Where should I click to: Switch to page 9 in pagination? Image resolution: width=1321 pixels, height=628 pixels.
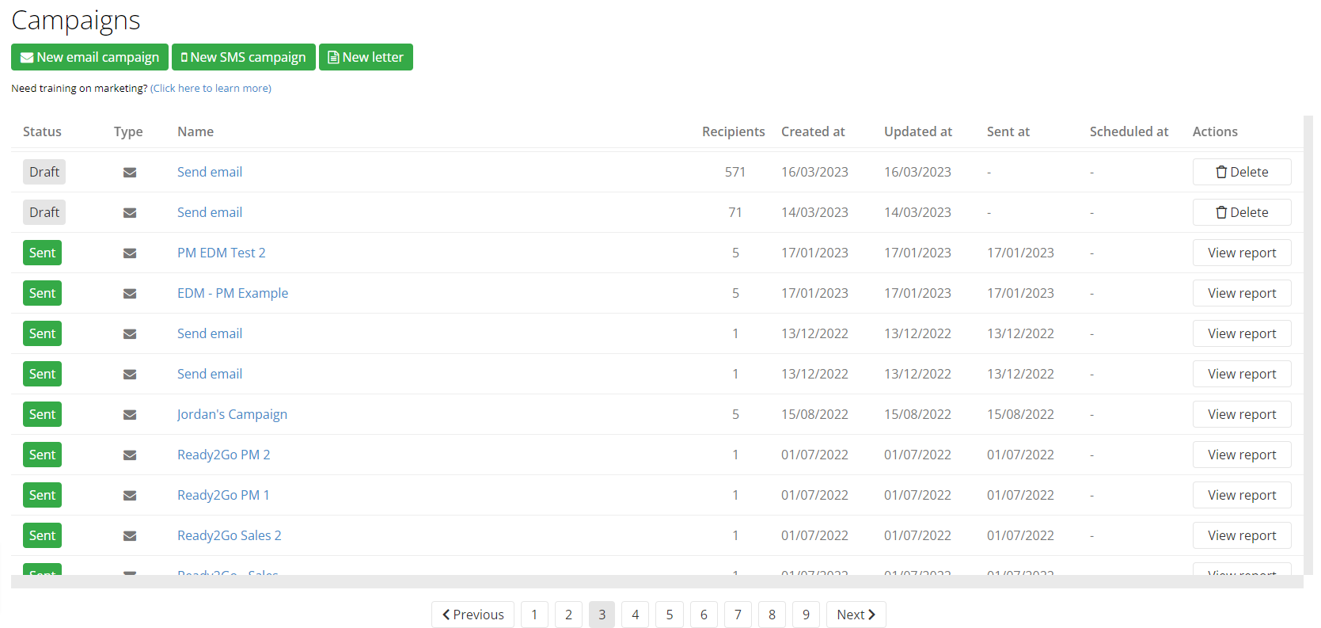click(x=806, y=615)
